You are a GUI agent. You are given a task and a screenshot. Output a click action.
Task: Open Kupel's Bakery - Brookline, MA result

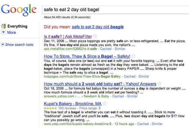coord(73,104)
